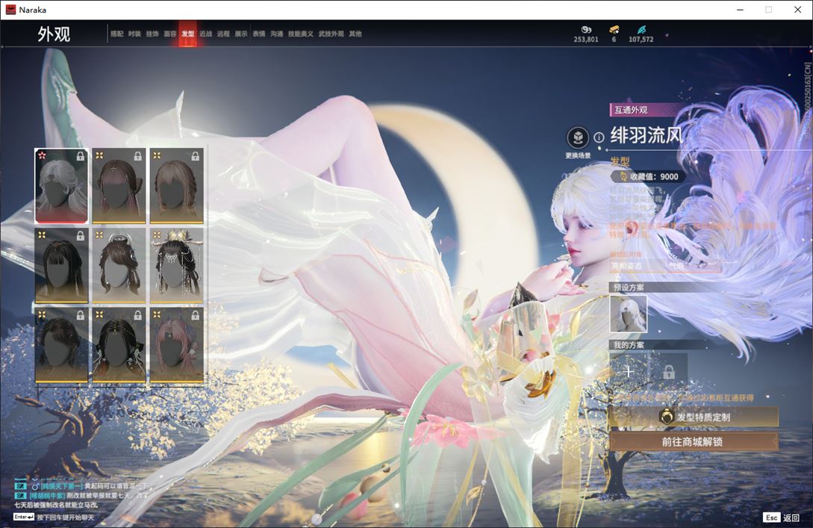
Task: Select the locked light brown braided hairstyle
Action: pos(176,186)
